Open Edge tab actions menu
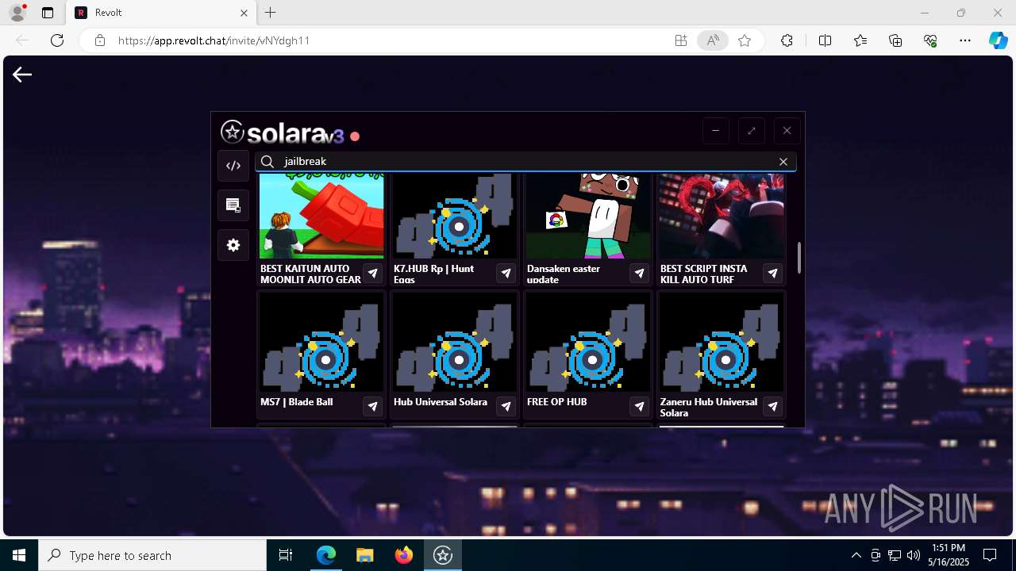 click(48, 13)
